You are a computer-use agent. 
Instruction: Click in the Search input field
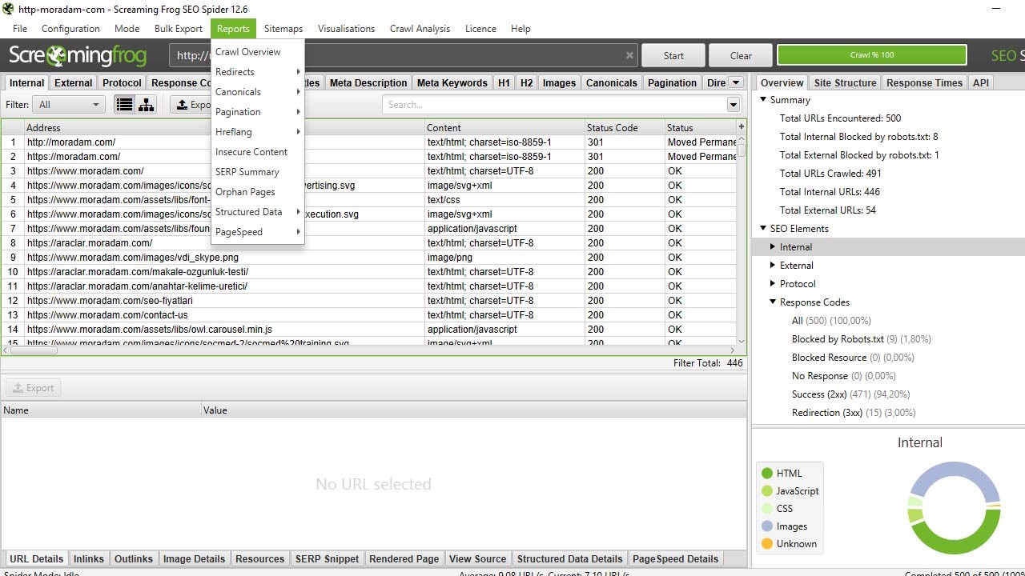tap(554, 105)
